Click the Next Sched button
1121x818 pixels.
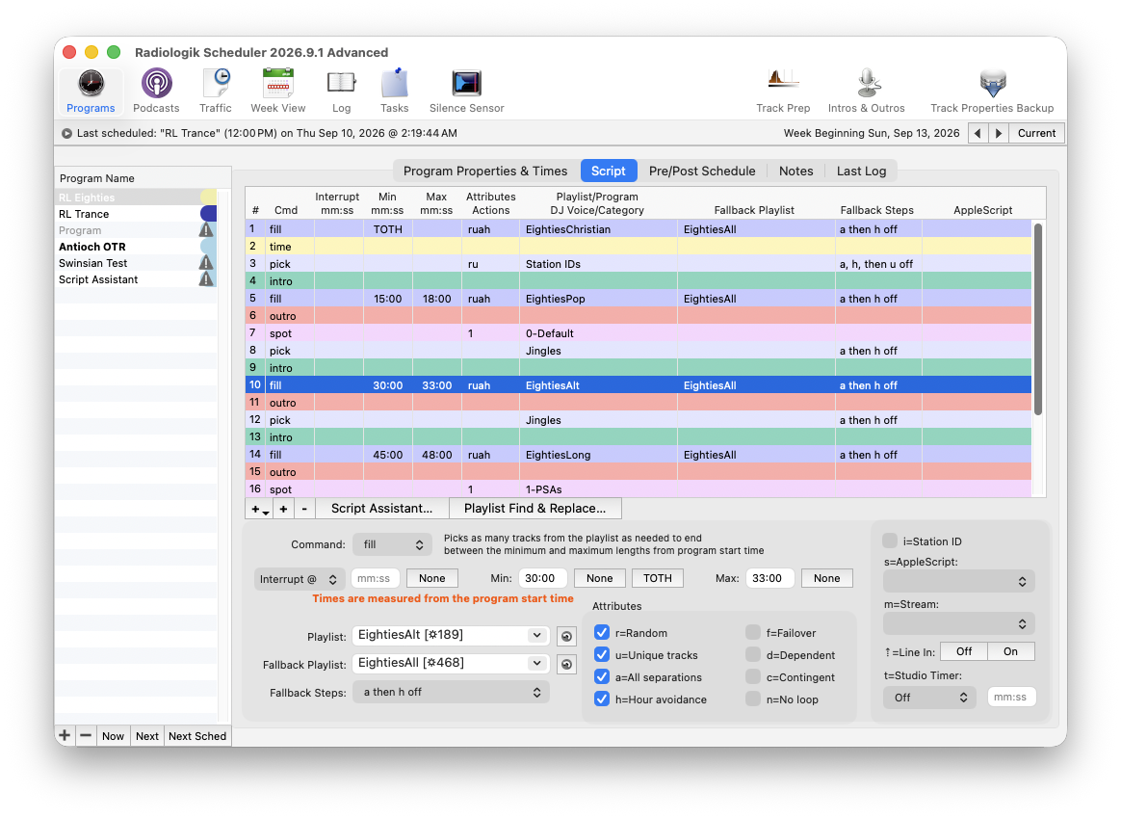(197, 736)
